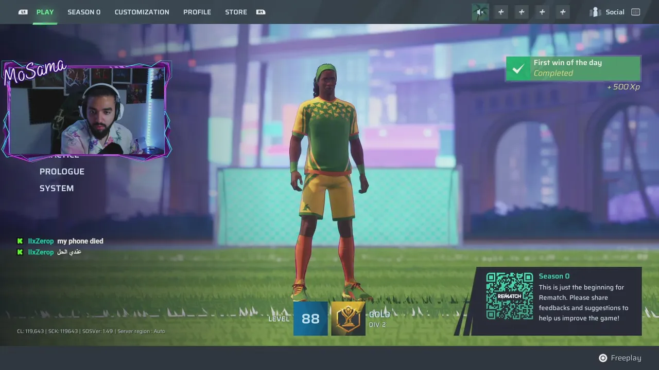Image resolution: width=659 pixels, height=370 pixels.
Task: Click the fourth plus slot nearest Social
Action: [x=563, y=12]
